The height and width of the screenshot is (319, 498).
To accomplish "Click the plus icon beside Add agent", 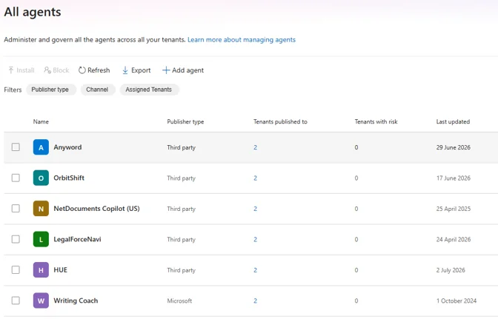I will pos(166,70).
